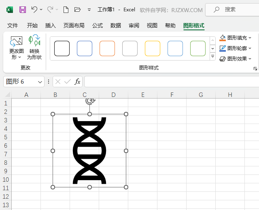
Task: Switch to the 公式 (Formulas) tab
Action: 98,25
